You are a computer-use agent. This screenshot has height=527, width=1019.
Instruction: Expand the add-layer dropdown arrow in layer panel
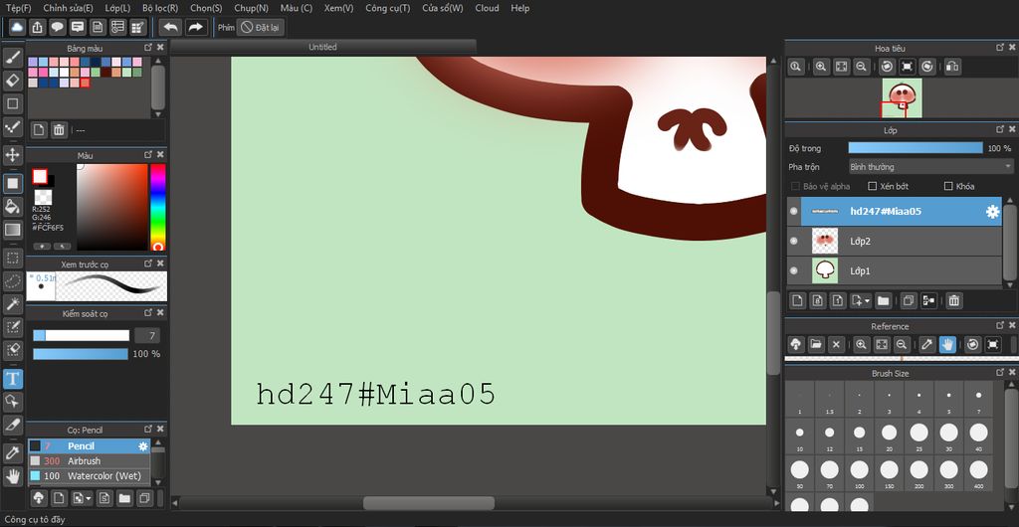[867, 300]
